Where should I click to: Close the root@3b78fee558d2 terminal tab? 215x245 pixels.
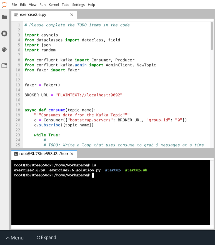72,154
